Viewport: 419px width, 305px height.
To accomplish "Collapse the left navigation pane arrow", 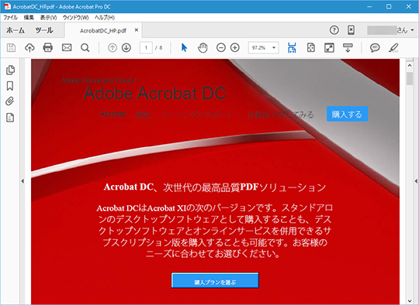I will click(23, 181).
